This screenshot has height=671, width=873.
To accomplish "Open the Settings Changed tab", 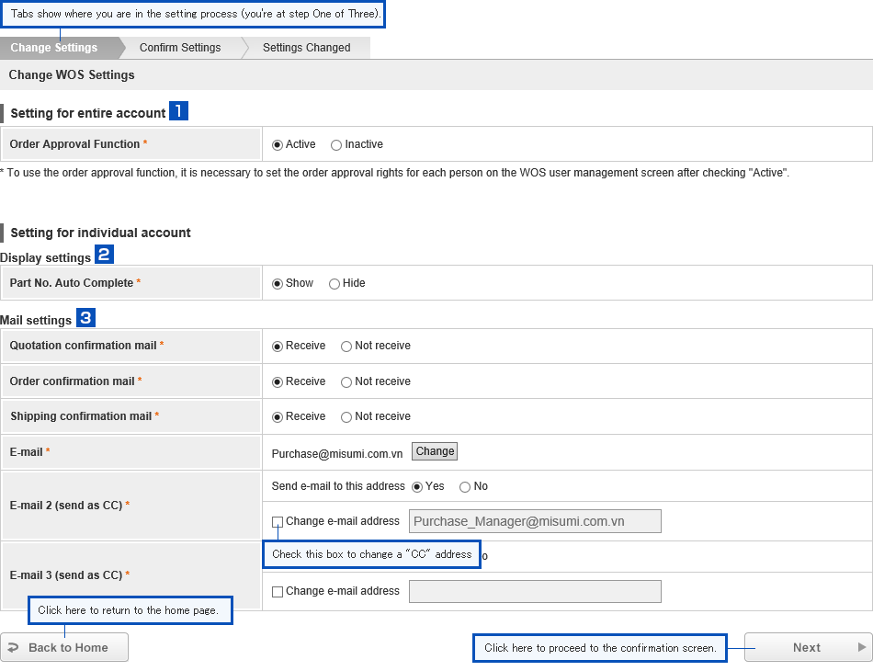I will click(307, 48).
